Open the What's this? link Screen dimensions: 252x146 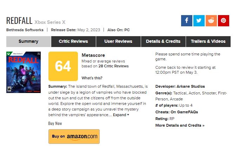click(x=92, y=78)
